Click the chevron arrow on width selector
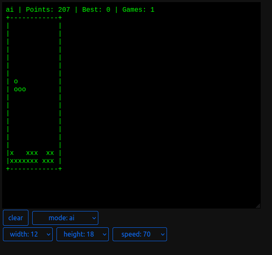 (47, 234)
